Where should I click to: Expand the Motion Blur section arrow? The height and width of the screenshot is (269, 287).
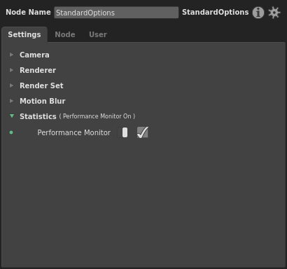point(11,101)
